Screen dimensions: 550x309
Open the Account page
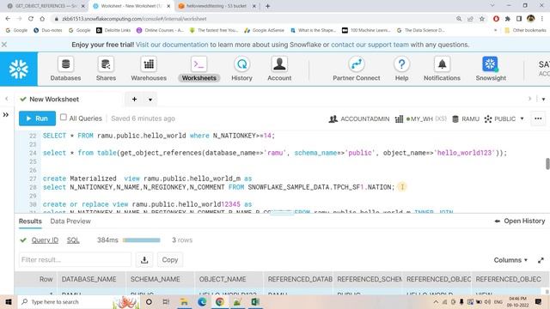click(279, 69)
